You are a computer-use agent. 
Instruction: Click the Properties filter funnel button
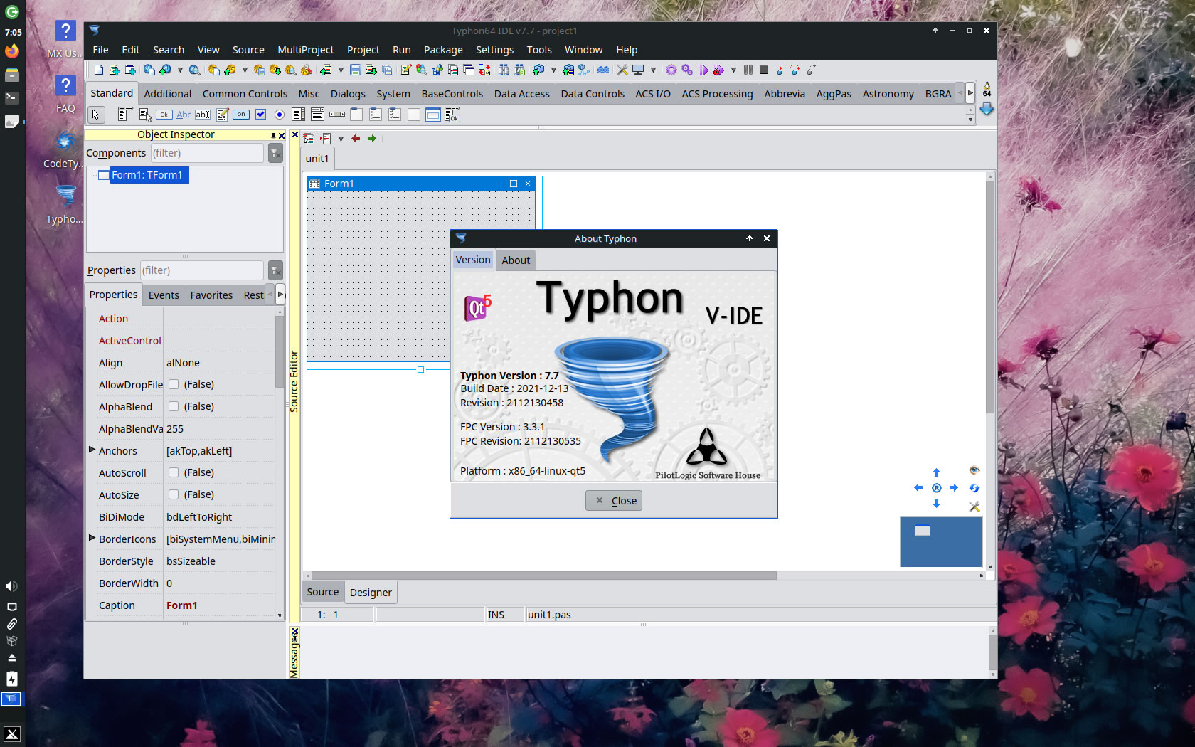coord(275,270)
